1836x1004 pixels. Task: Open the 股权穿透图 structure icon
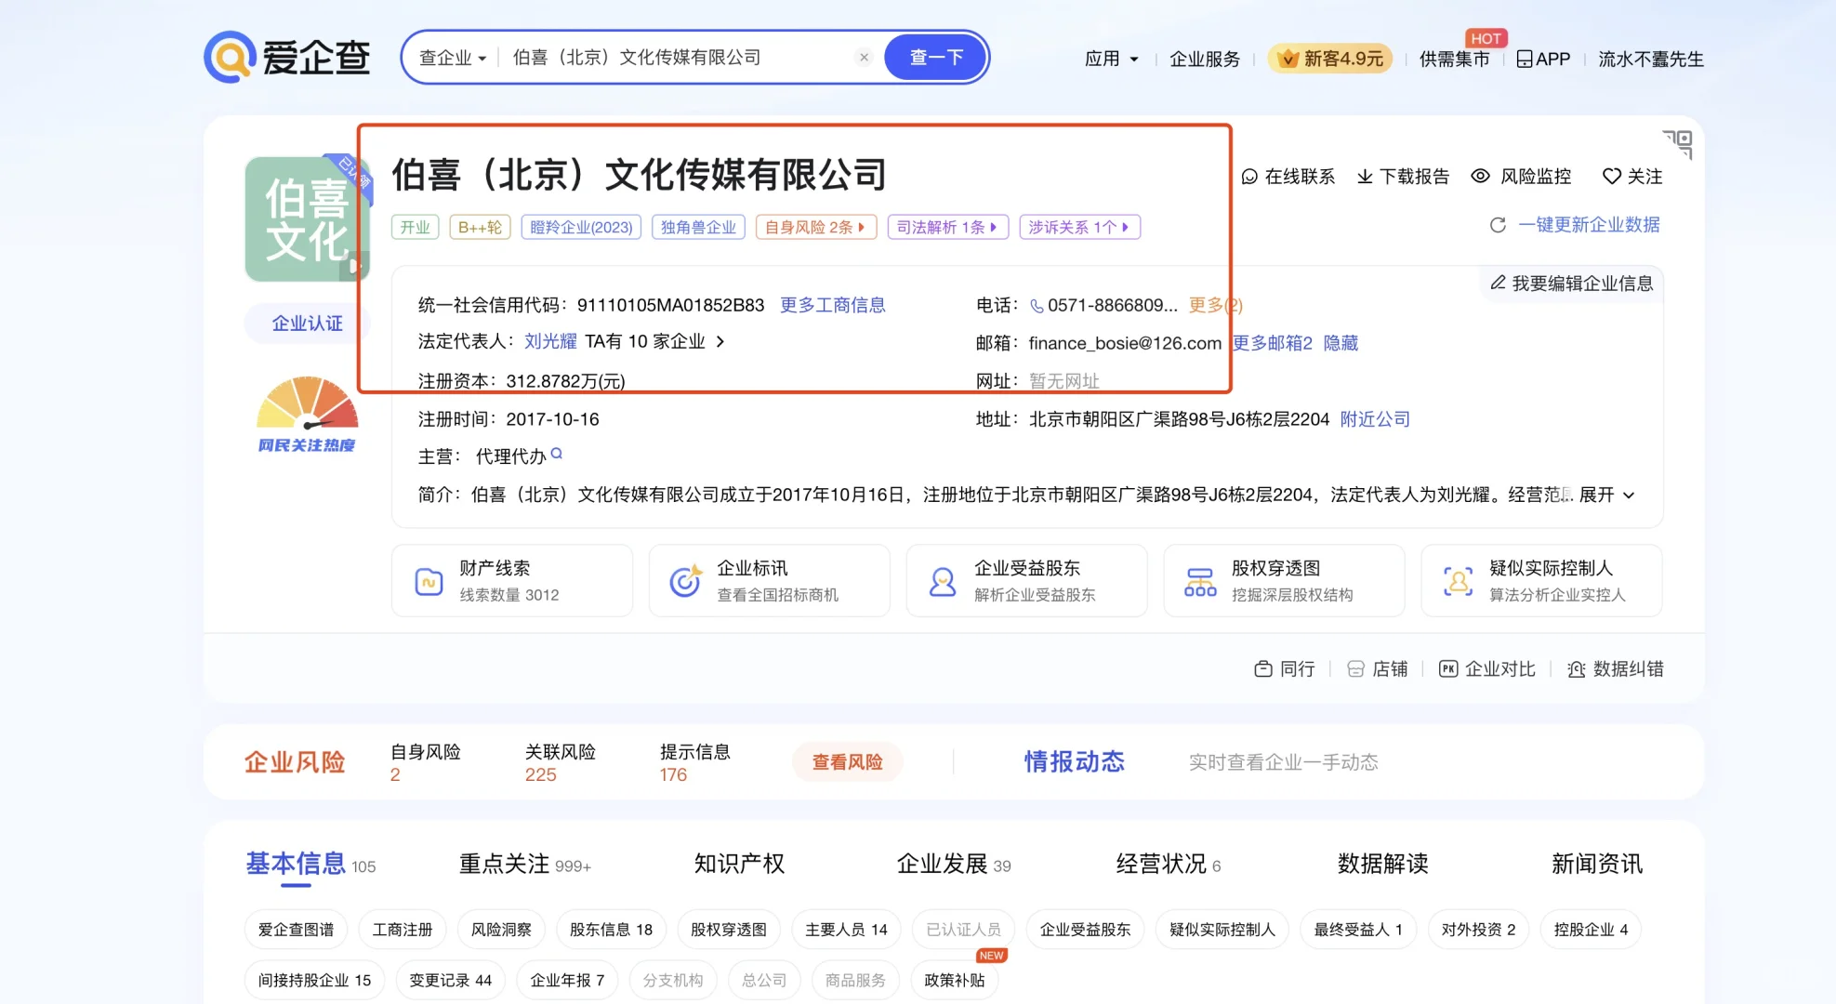(x=1200, y=582)
